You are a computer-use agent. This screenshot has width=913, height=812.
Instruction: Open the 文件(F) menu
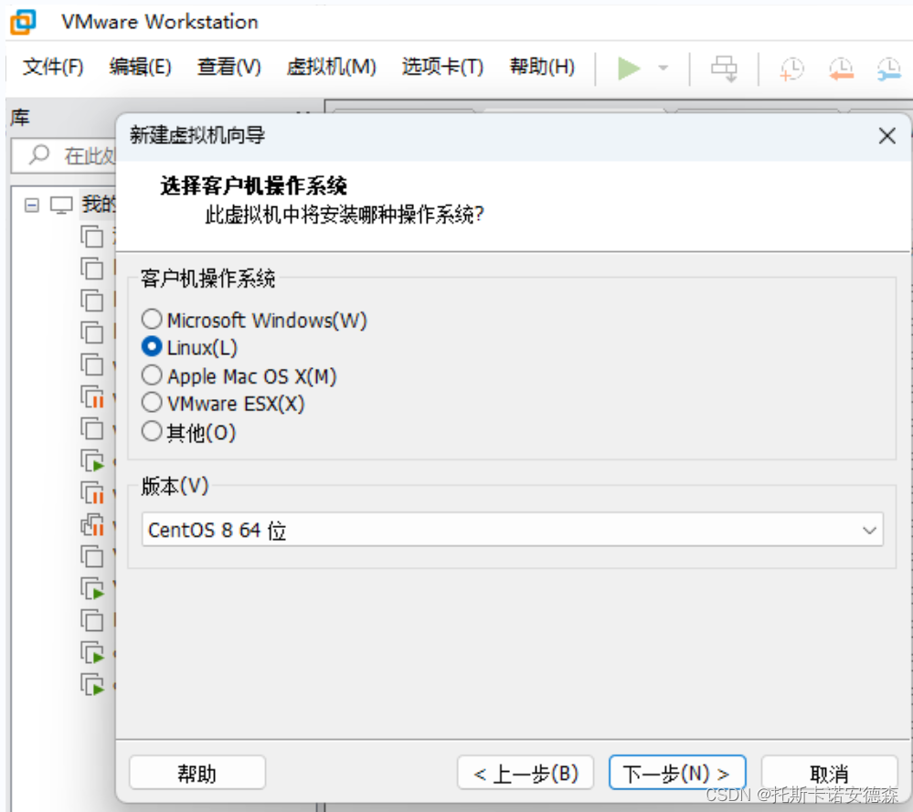click(53, 67)
